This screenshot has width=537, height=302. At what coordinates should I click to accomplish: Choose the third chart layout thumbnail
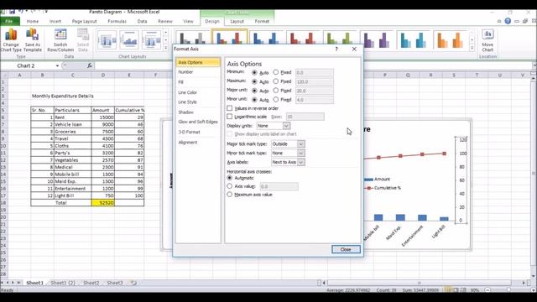pyautogui.click(x=152, y=39)
